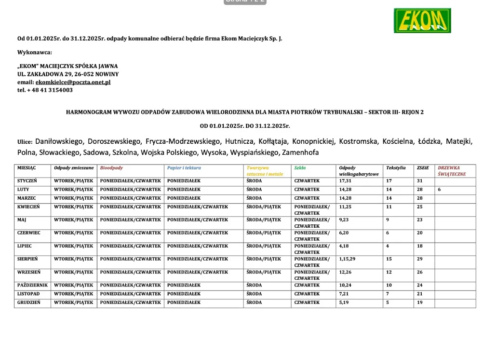Click the „EKOM" MACIEJCZYK SPÓŁKA JAWNA line
This screenshot has height=344, width=482.
[x=67, y=66]
